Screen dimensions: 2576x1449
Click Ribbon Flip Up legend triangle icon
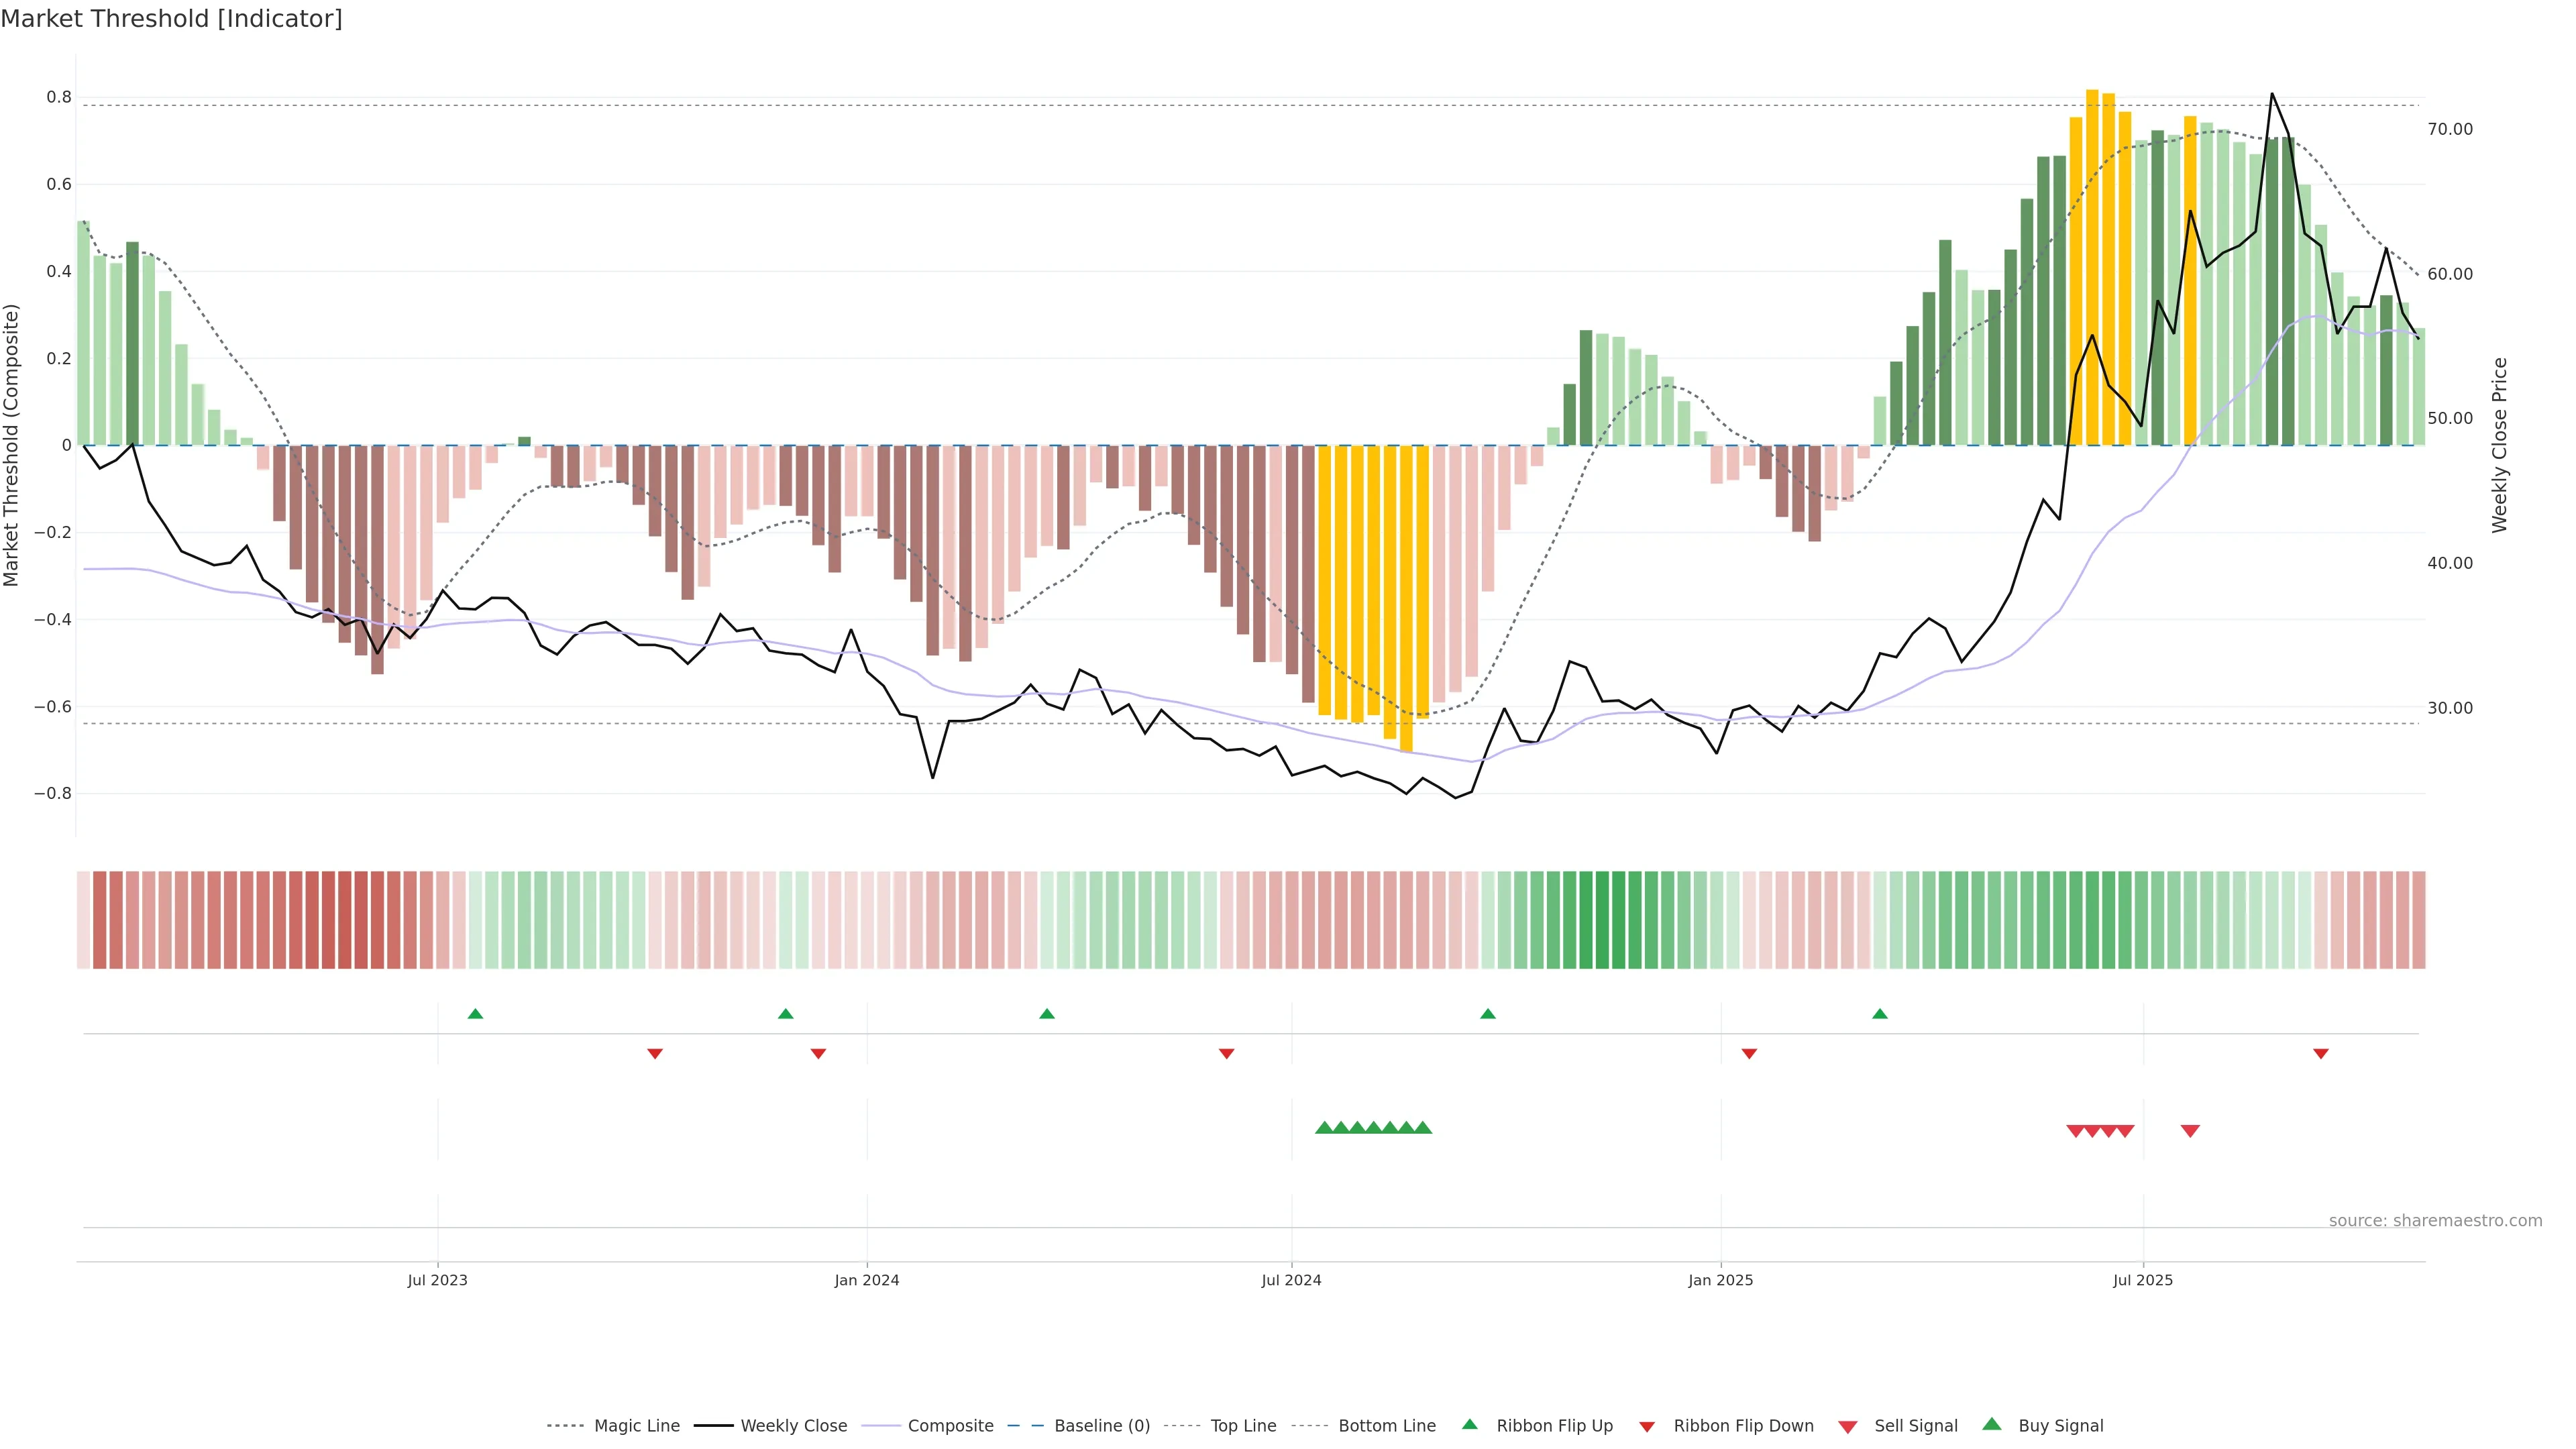pos(1469,1424)
